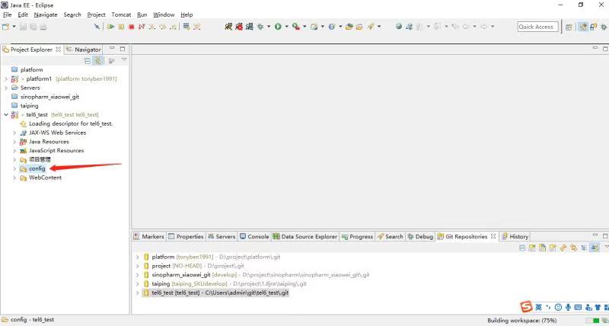Select the sinopharm_xiaowei_git project
This screenshot has height=326, width=609.
(x=49, y=97)
